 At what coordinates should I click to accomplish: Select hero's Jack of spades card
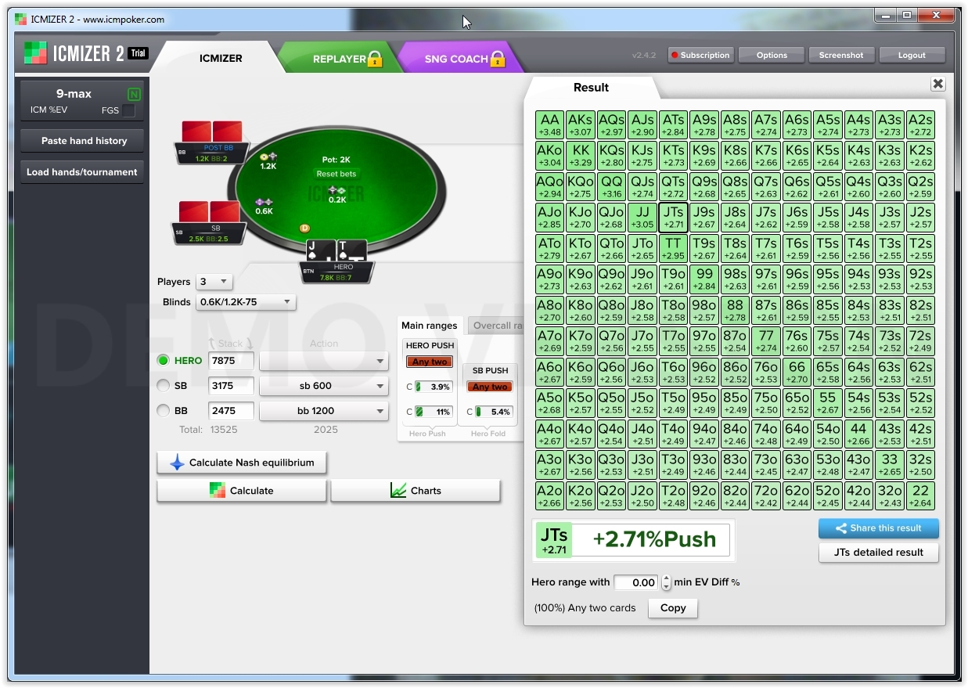pyautogui.click(x=322, y=252)
